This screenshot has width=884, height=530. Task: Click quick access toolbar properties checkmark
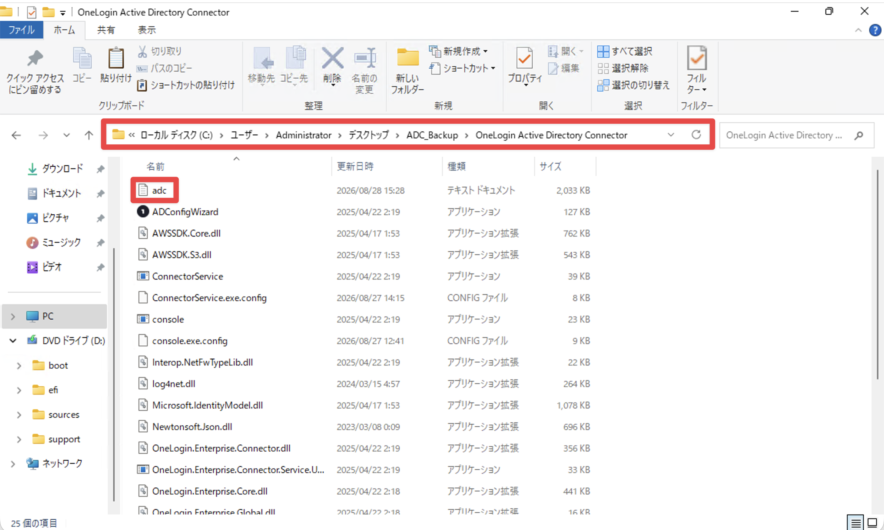(x=32, y=12)
